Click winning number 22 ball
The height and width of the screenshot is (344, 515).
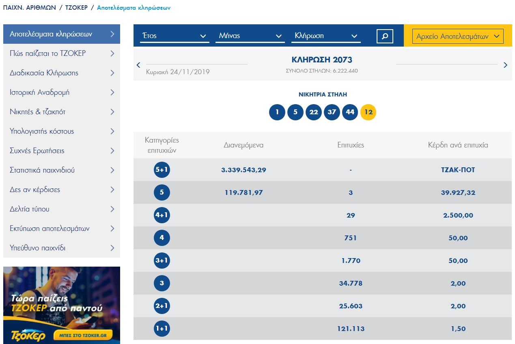tap(313, 112)
